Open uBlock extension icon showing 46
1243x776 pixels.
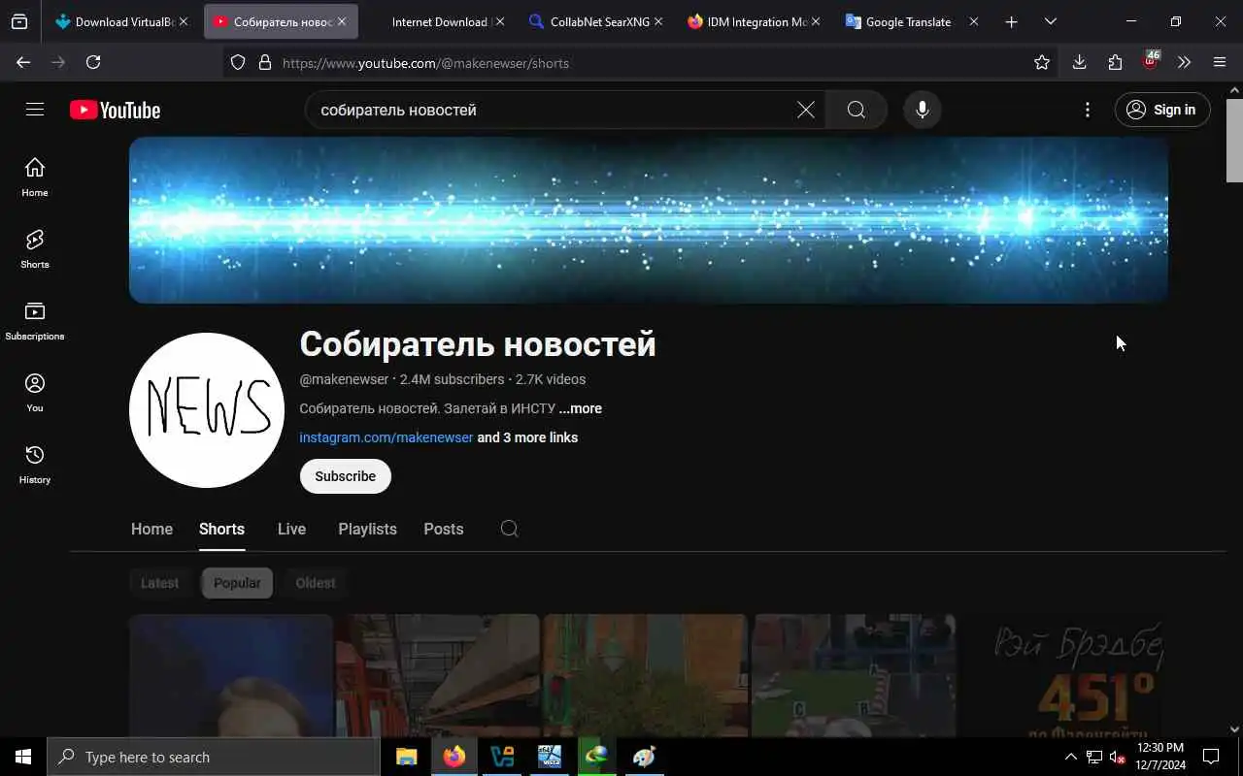(1151, 61)
